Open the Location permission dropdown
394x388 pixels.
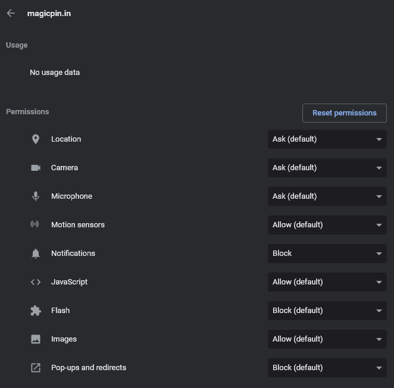(x=327, y=139)
